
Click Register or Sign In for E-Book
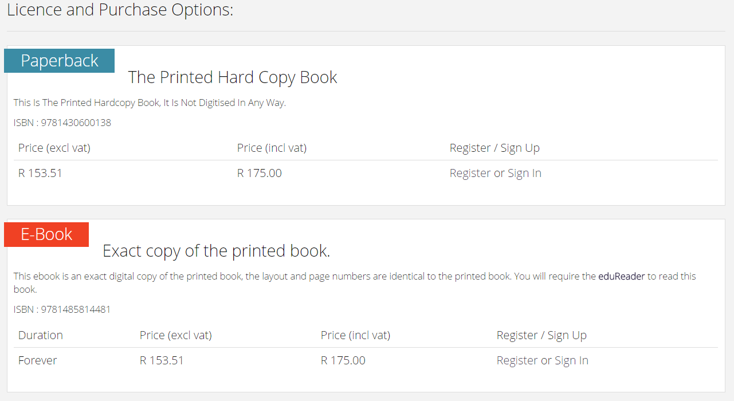pyautogui.click(x=542, y=360)
